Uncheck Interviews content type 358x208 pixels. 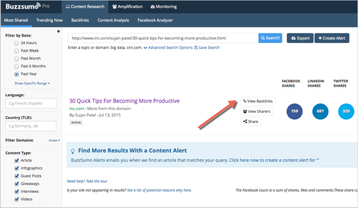(x=16, y=191)
